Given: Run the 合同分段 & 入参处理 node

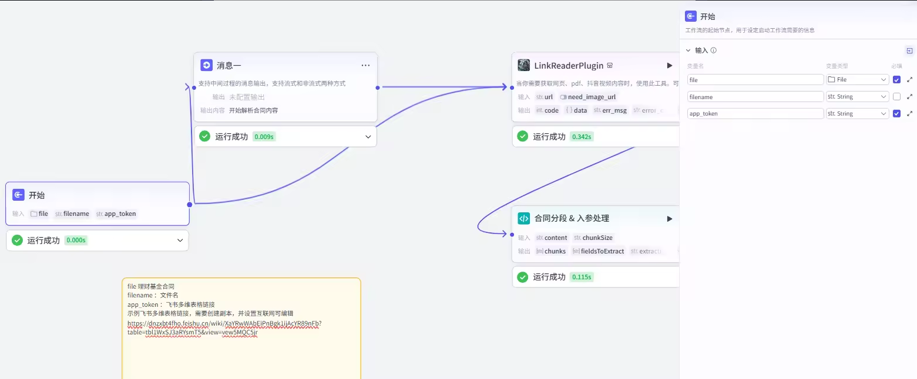Looking at the screenshot, I should coord(669,219).
